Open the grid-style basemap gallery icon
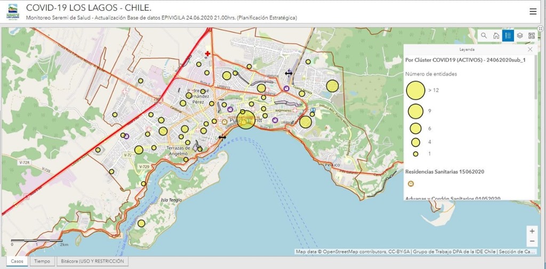This screenshot has width=546, height=269. pyautogui.click(x=532, y=36)
